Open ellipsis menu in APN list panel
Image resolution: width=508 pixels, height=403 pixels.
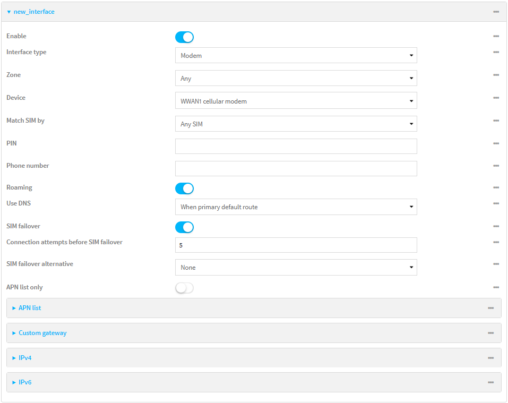[490, 308]
